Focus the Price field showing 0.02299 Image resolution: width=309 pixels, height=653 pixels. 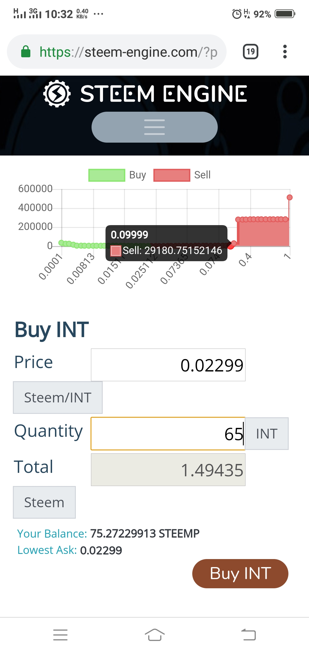coord(168,365)
